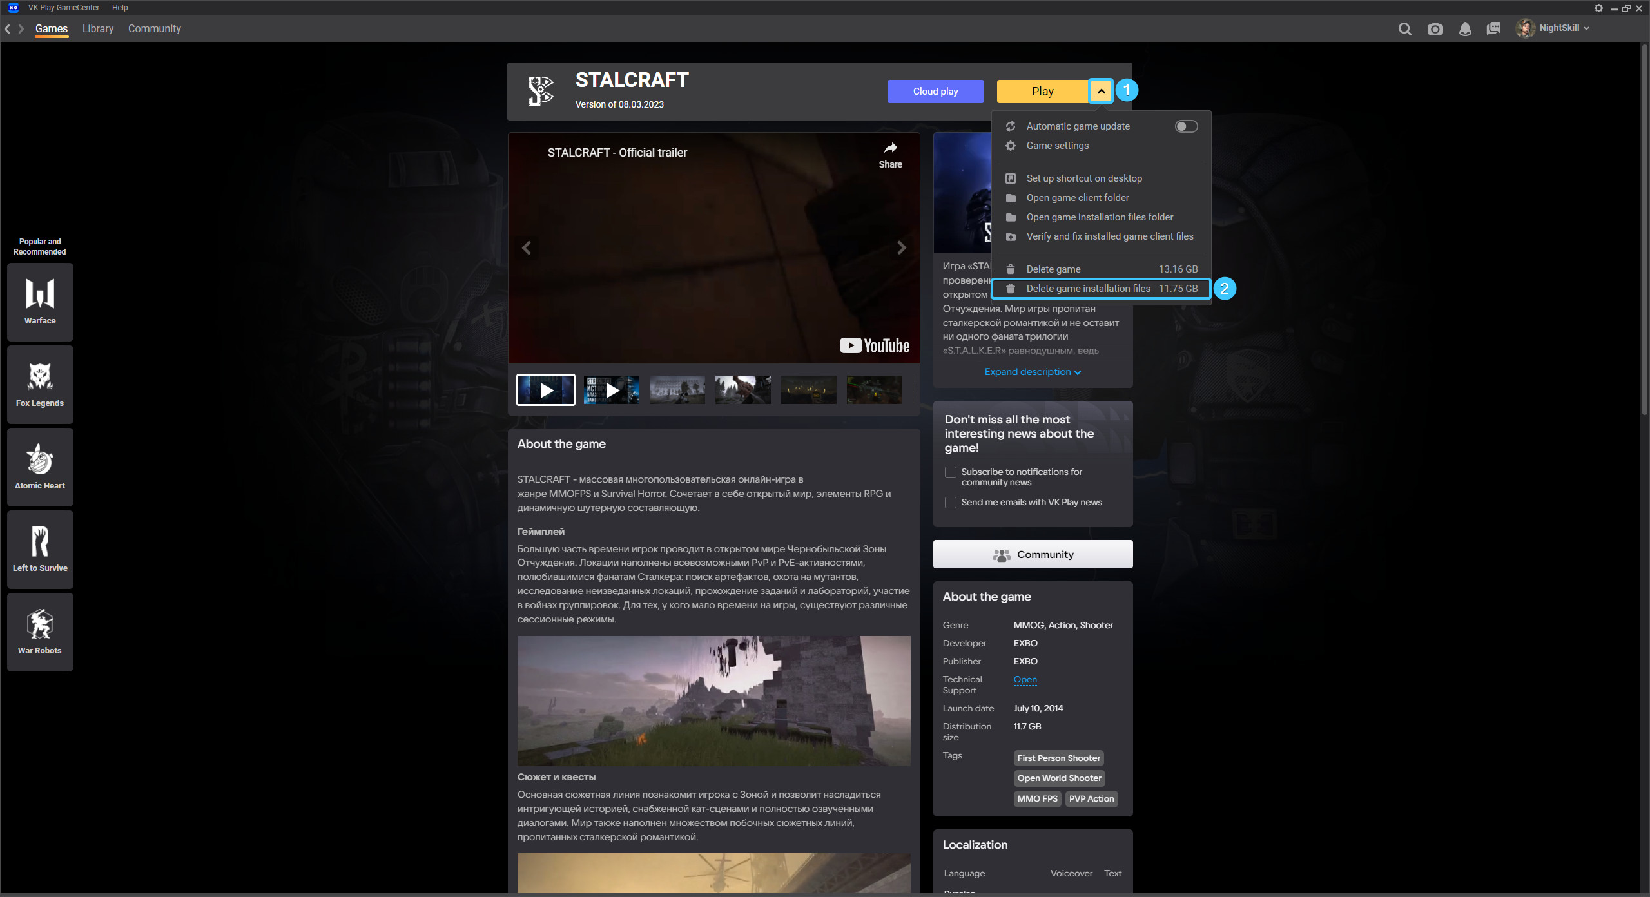Click the First Person Shooter tag
1650x897 pixels.
[1058, 758]
